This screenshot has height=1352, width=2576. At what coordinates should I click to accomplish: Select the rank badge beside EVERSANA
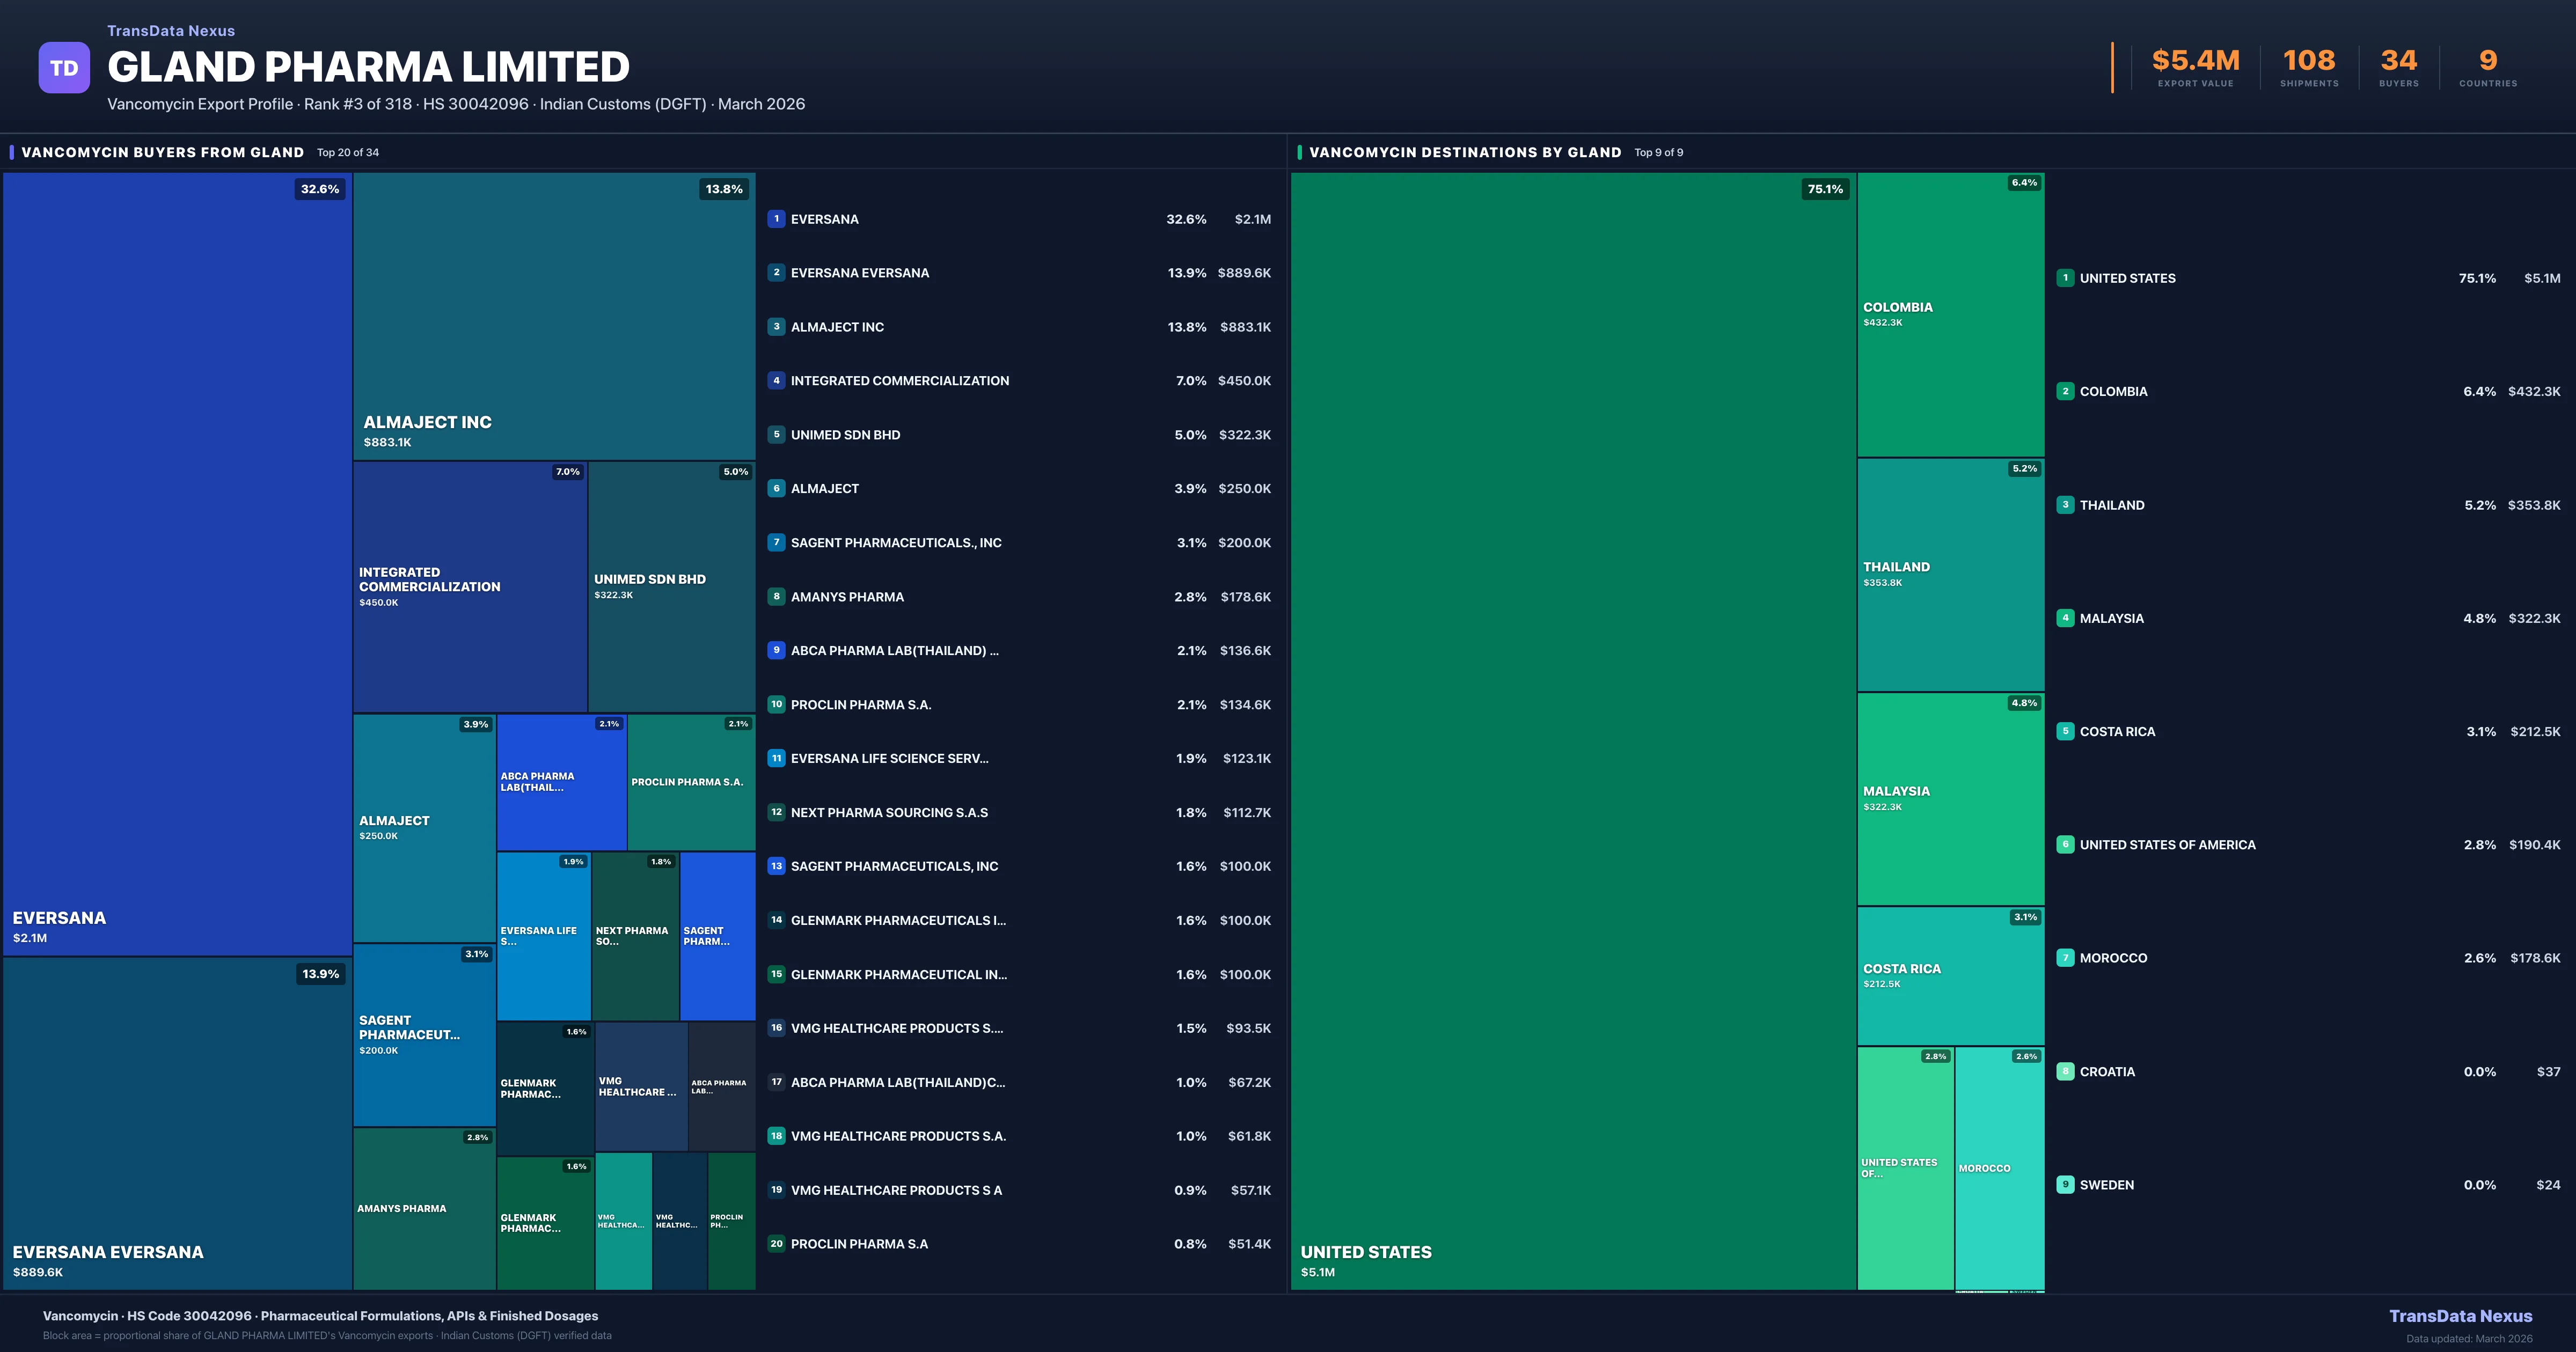776,218
